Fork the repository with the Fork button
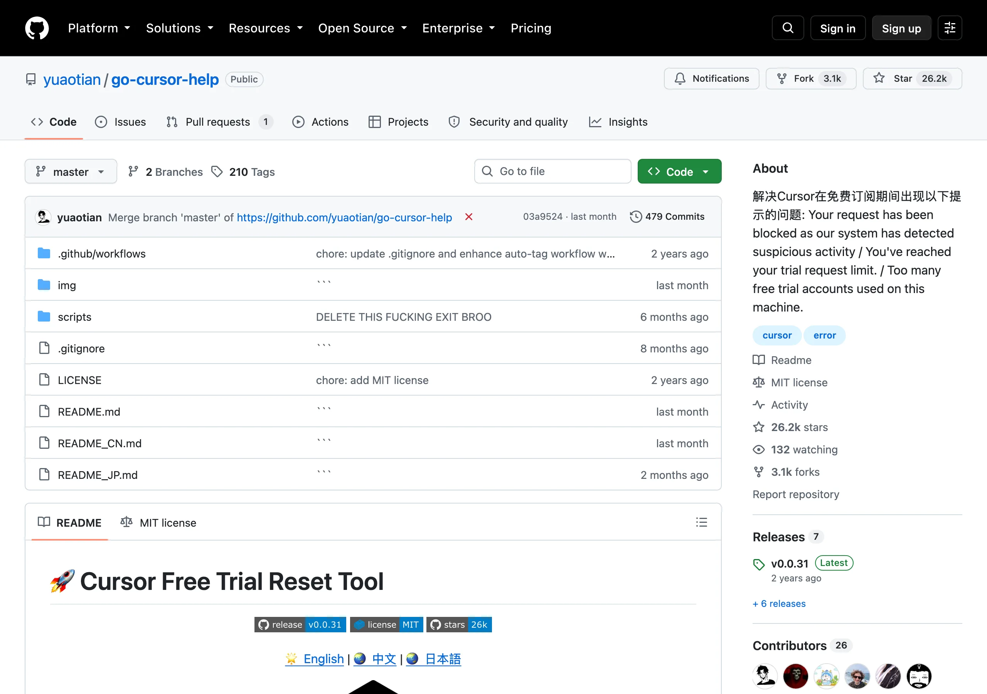Screen dimensions: 987x694 coord(811,79)
